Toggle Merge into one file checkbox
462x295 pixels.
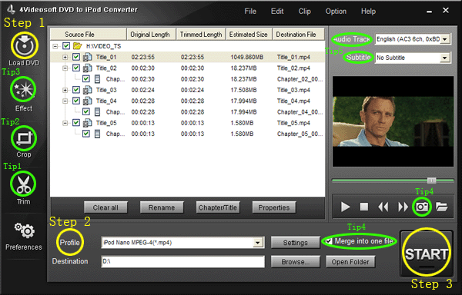click(329, 241)
